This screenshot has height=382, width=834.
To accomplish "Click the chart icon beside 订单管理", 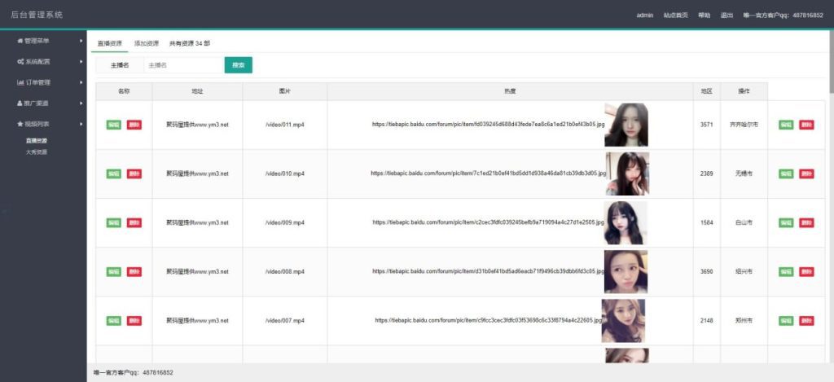I will pyautogui.click(x=20, y=82).
